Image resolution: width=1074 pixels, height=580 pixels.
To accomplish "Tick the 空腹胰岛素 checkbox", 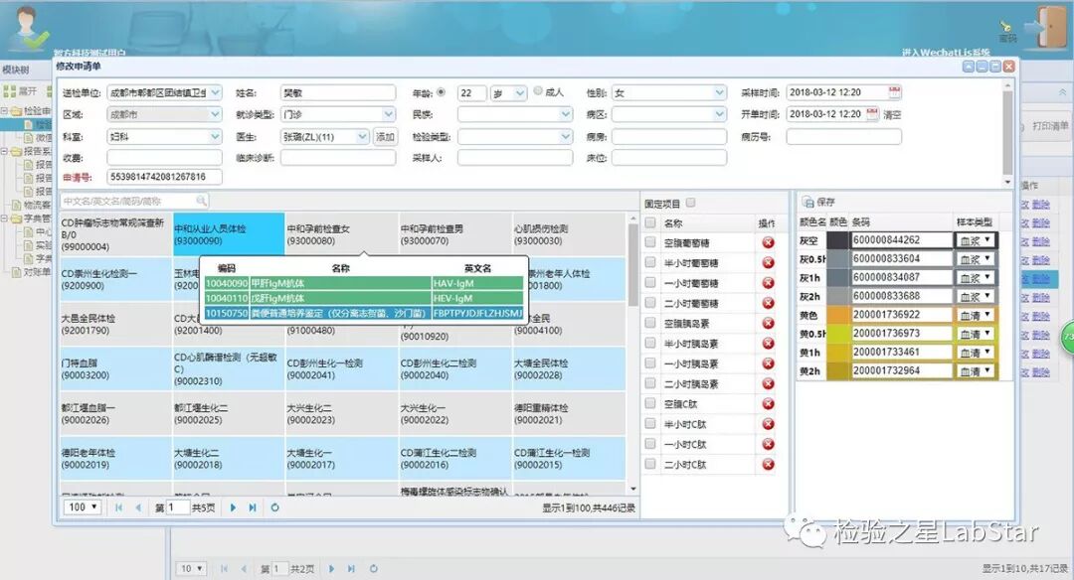I will point(650,323).
